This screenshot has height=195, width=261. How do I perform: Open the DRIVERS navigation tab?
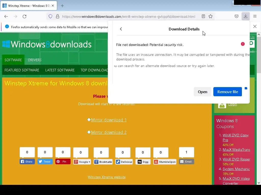(x=35, y=60)
